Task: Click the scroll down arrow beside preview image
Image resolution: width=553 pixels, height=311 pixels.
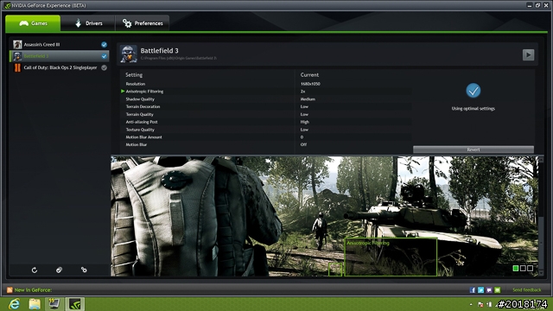Action: [542, 273]
